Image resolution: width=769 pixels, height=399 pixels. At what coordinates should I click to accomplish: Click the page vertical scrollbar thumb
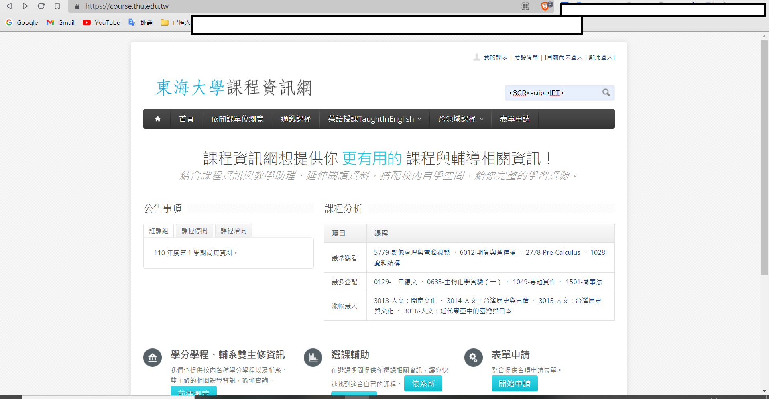point(764,157)
